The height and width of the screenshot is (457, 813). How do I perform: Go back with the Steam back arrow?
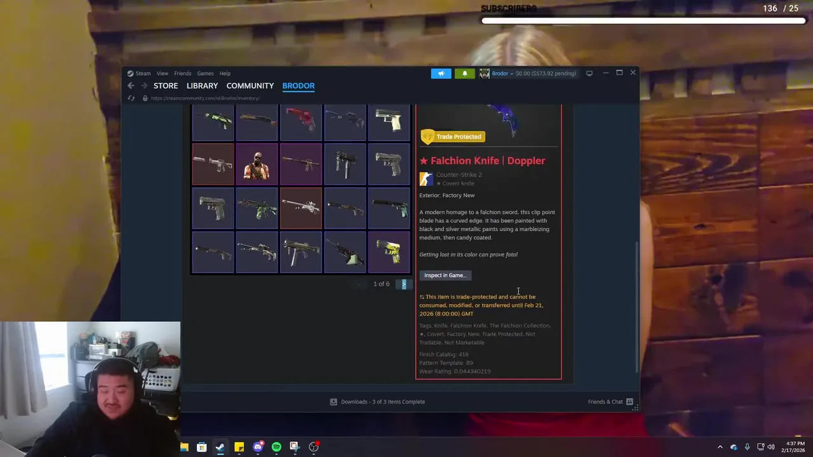pos(131,86)
